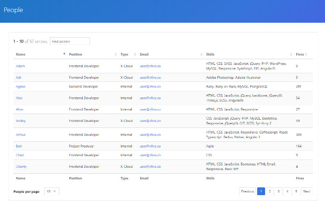This screenshot has height=203, width=325.
Task: Select Project Producer position in Bart's row
Action: 81,146
